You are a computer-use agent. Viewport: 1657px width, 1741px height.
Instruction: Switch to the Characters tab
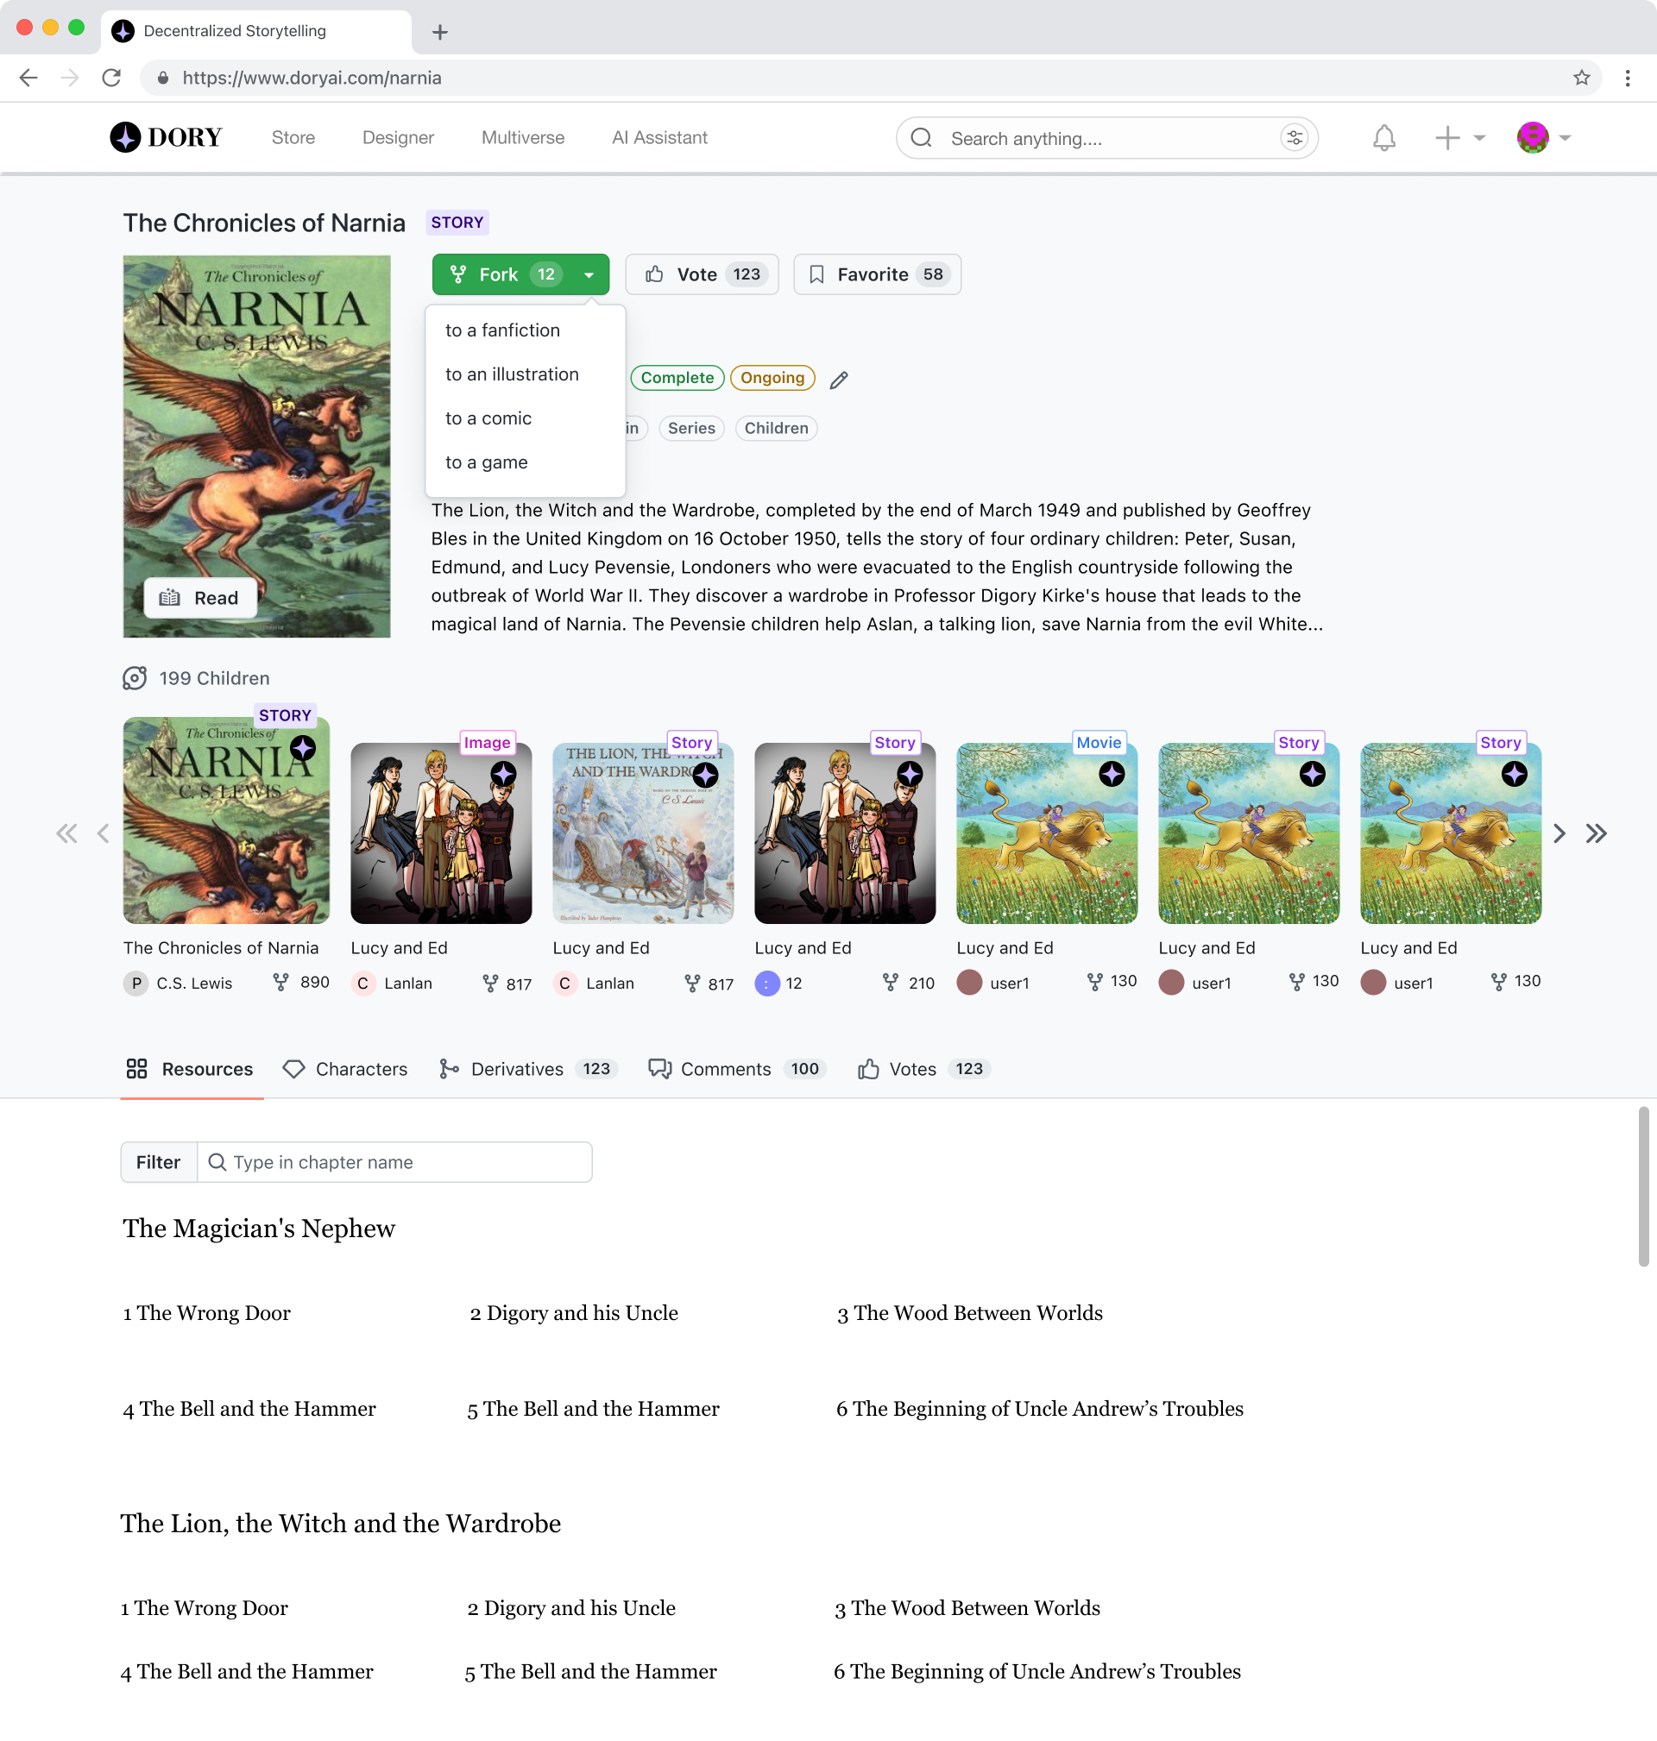[345, 1068]
